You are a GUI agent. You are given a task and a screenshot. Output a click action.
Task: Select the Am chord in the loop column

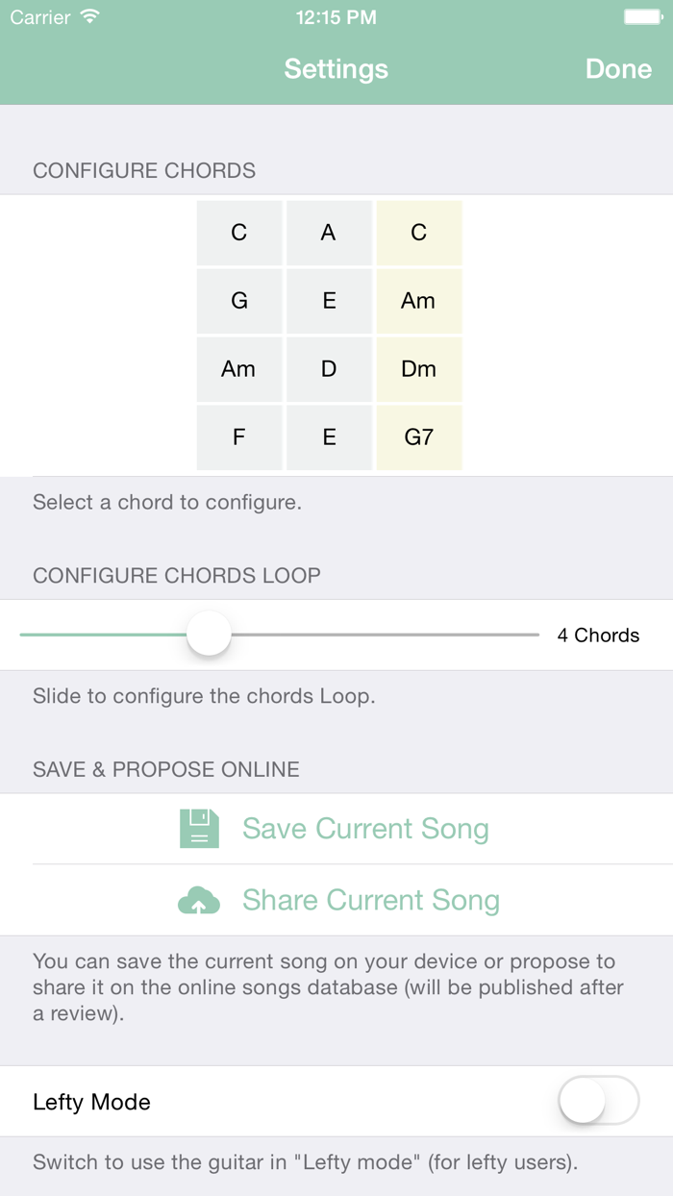(418, 301)
